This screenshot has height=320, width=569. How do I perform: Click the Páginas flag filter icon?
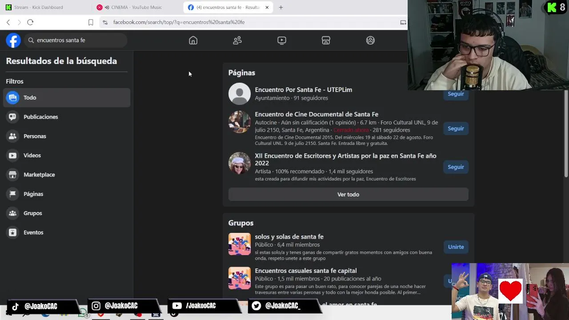[x=12, y=194]
